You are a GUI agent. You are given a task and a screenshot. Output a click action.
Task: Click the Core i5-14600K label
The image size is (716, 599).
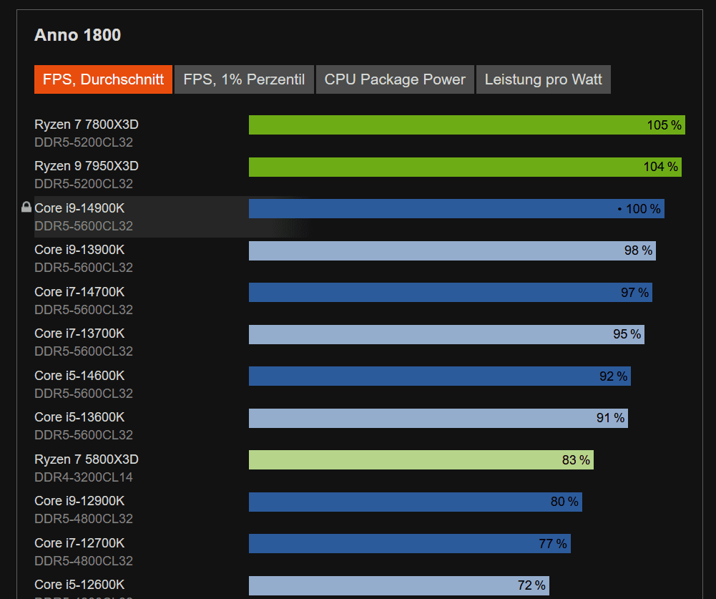coord(79,375)
